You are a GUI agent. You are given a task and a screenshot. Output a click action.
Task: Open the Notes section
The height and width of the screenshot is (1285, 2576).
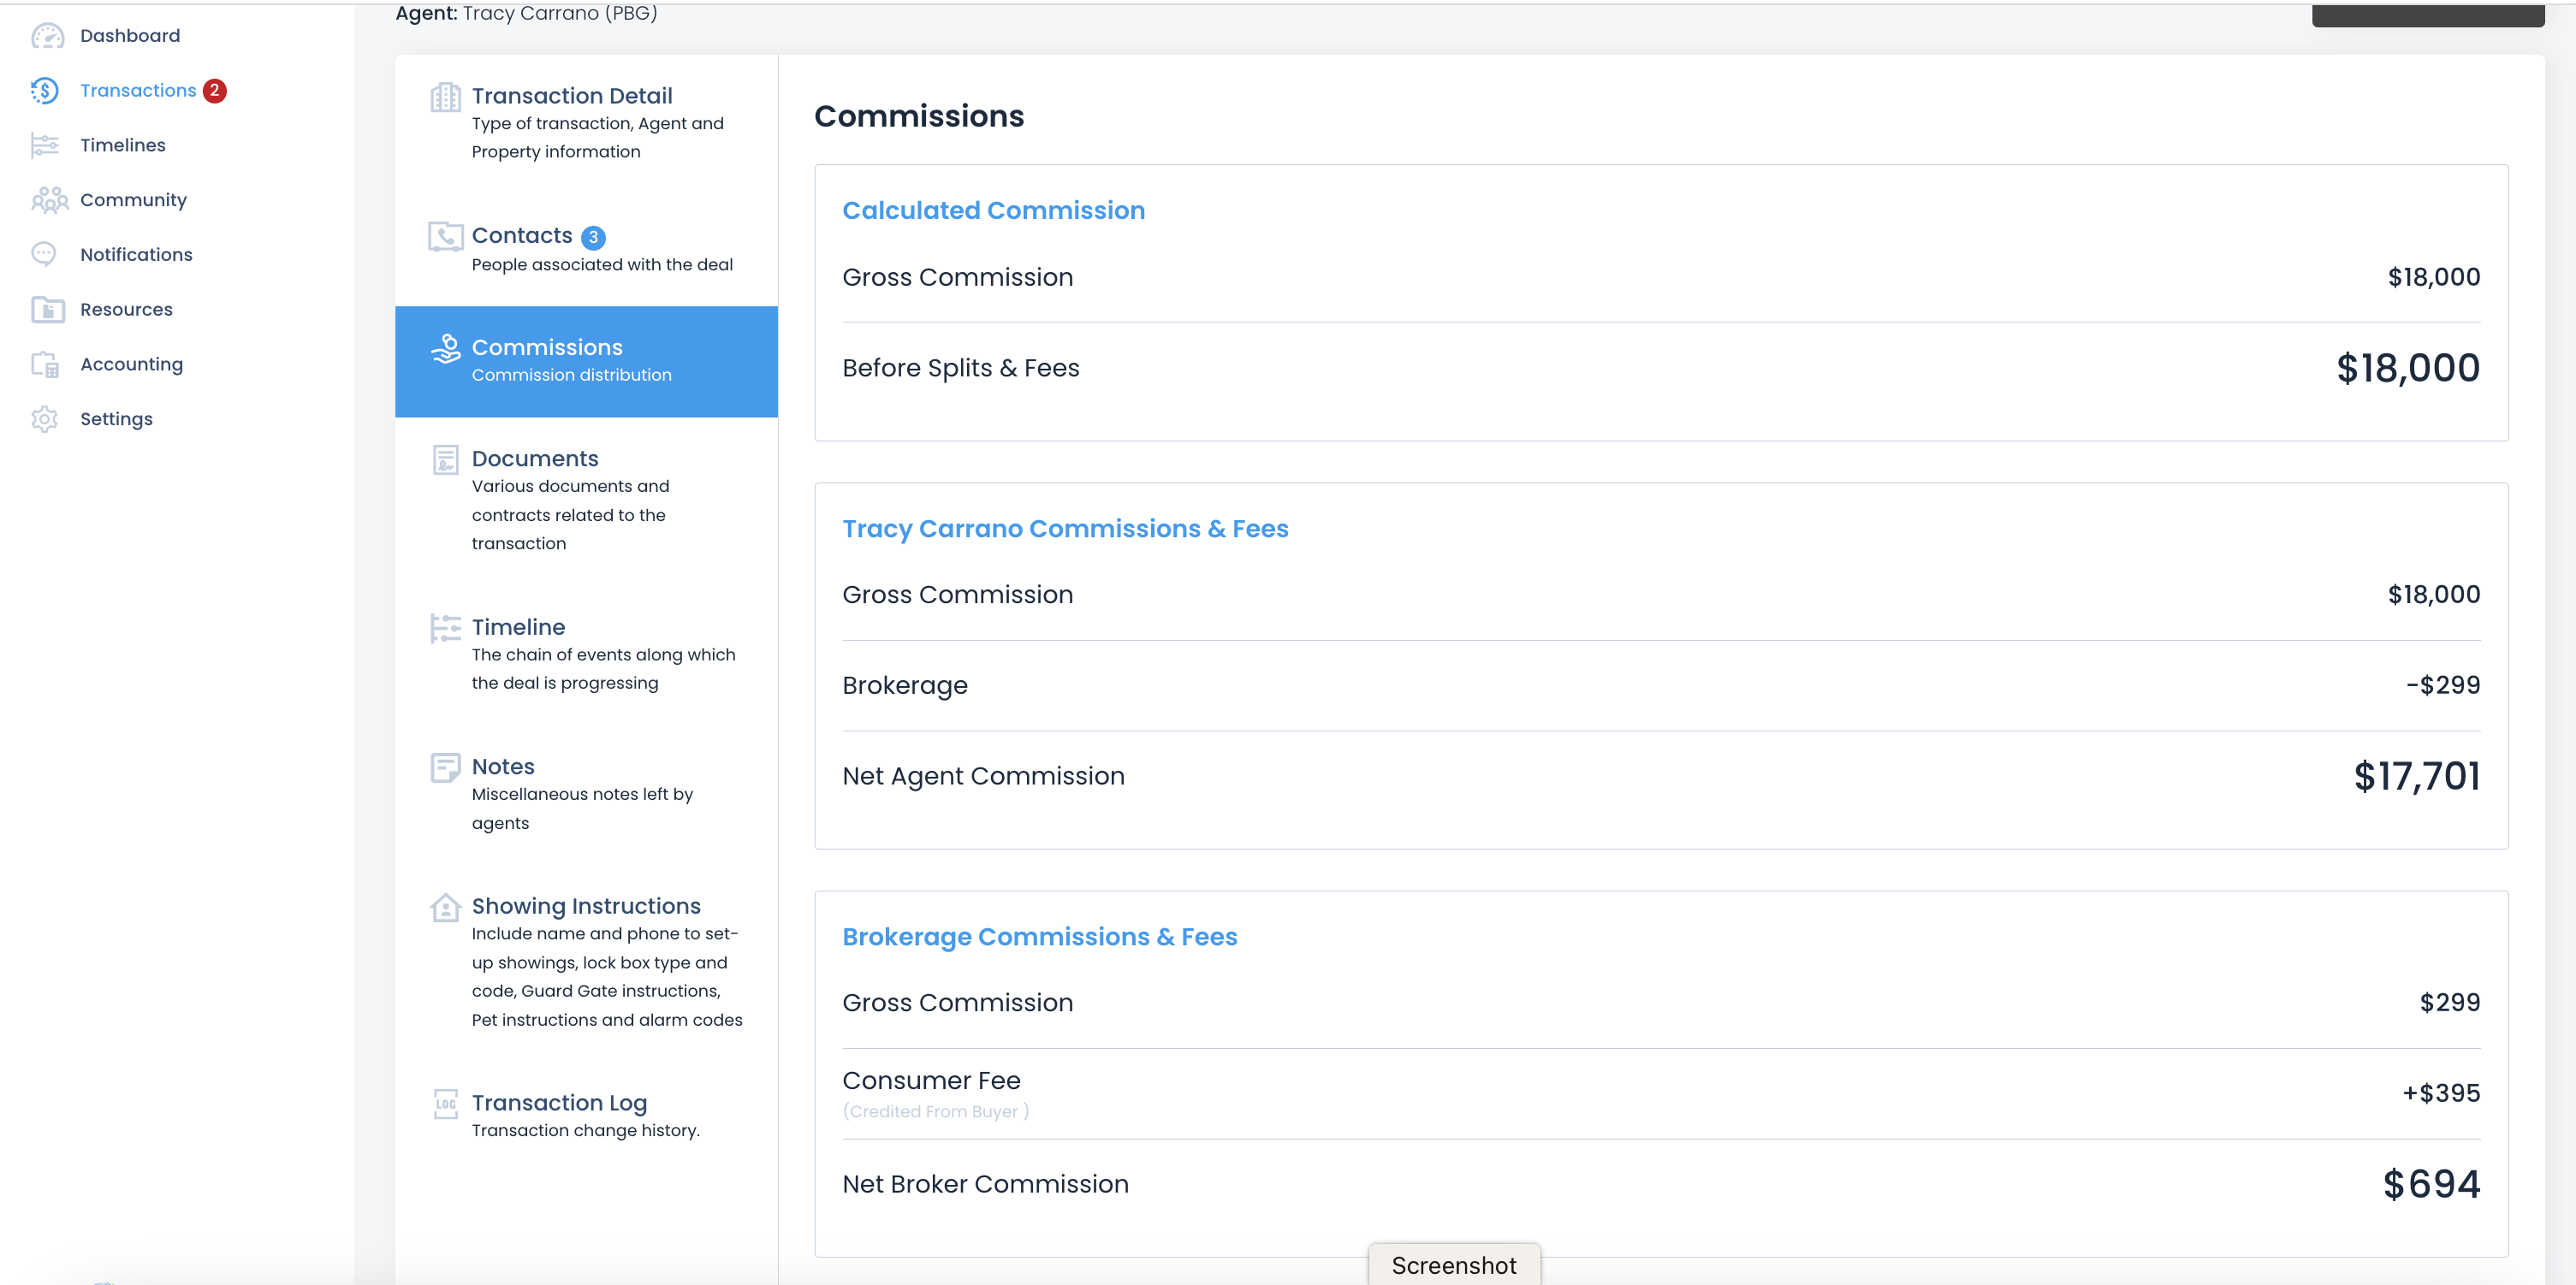point(503,767)
